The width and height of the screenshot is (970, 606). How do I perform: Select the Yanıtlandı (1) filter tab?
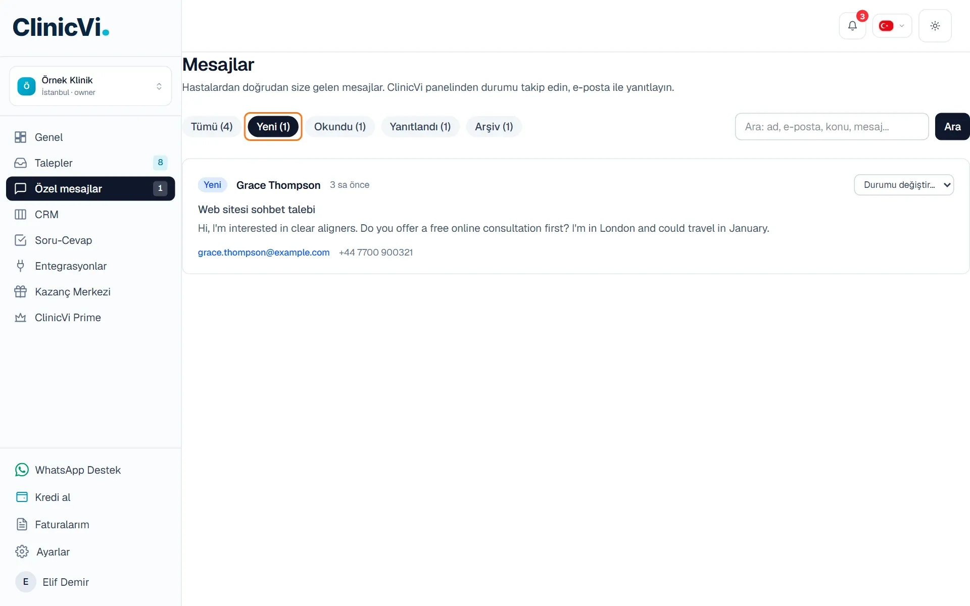[420, 127]
